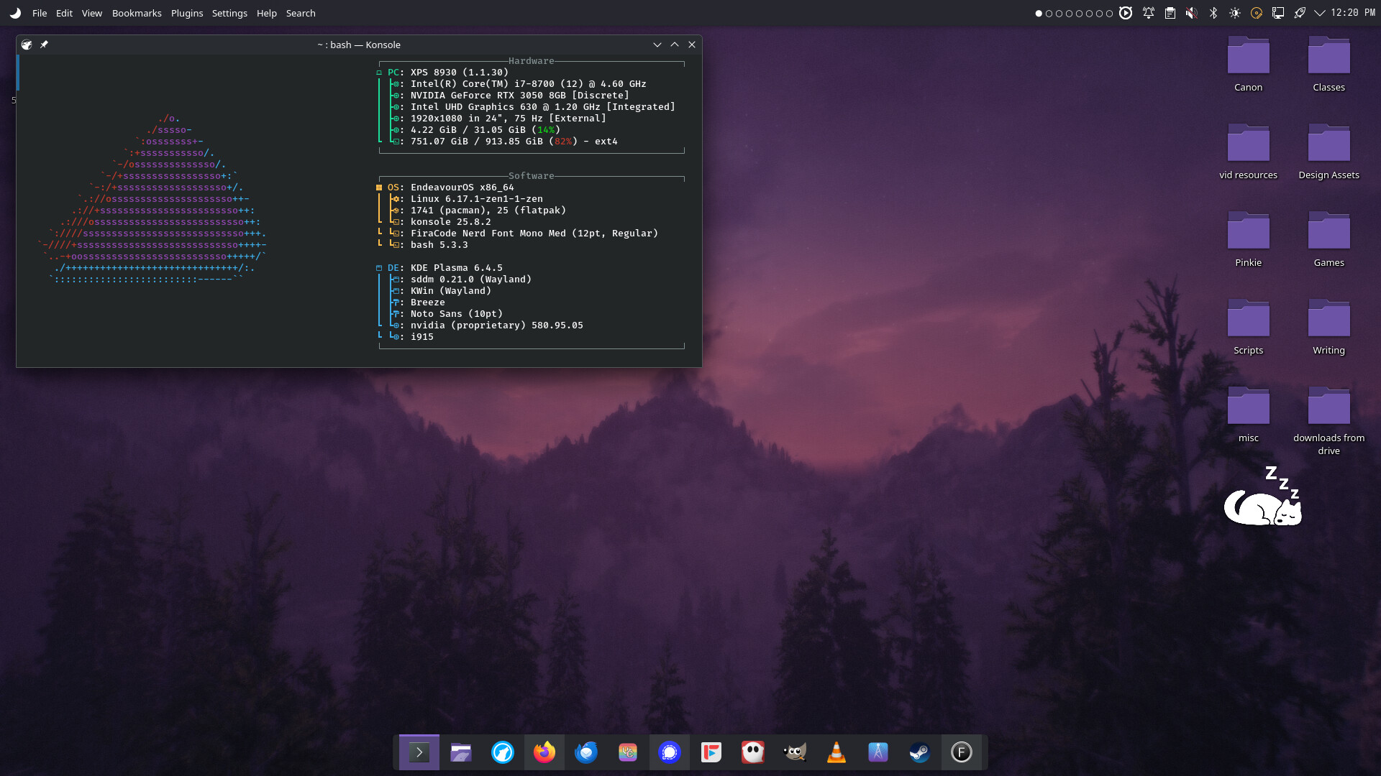This screenshot has height=776, width=1381.
Task: Click the 12:20 PM clock
Action: coord(1353,13)
